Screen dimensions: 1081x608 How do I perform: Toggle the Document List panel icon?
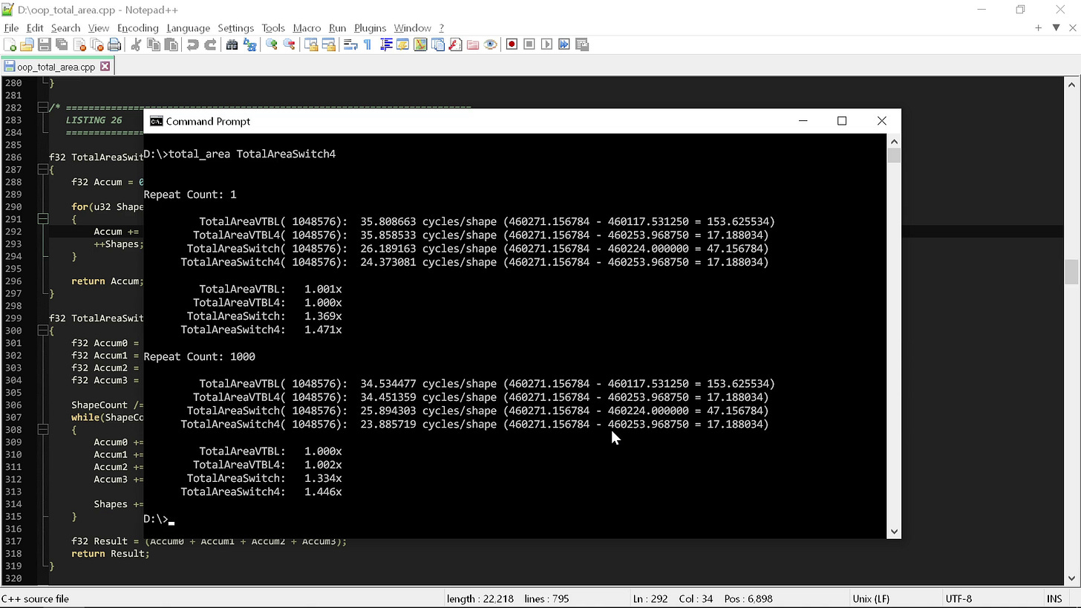click(x=438, y=45)
